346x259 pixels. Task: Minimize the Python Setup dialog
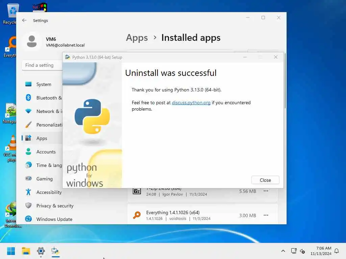point(245,57)
